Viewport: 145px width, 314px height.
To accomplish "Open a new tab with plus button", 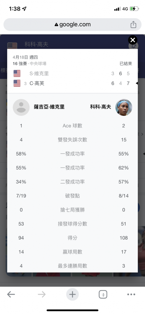I will (x=72, y=295).
